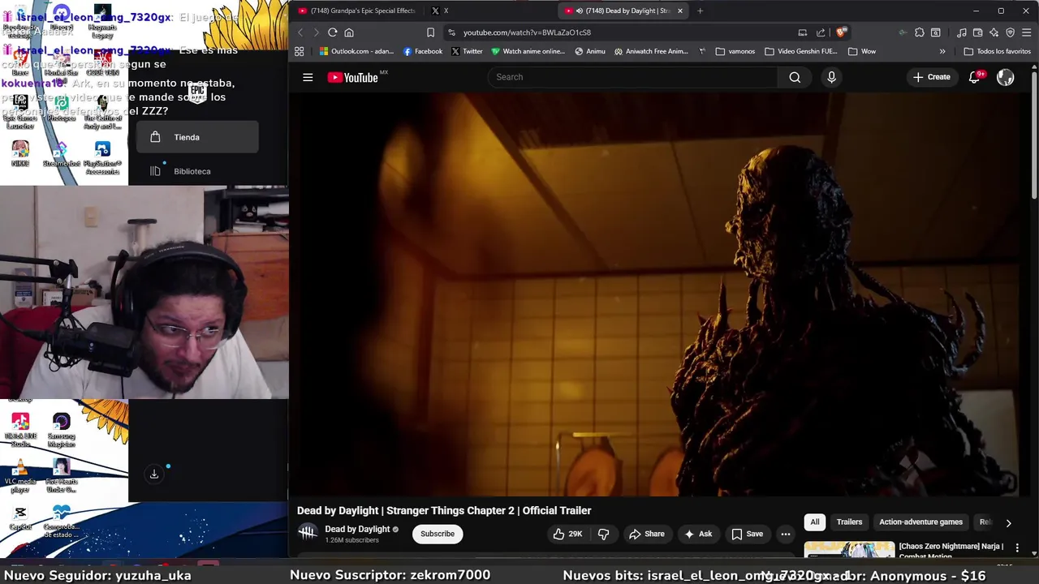Open CapCut desktop shortcut
Viewport: 1039px width, 584px height.
20,517
